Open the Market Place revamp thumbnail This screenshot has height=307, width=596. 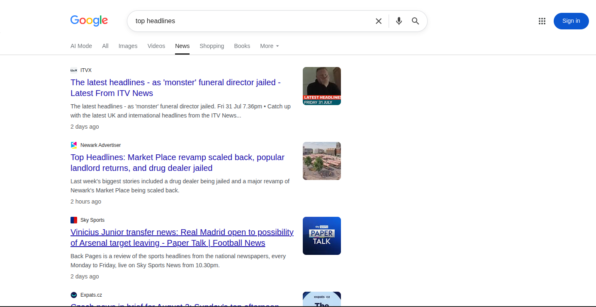tap(322, 161)
